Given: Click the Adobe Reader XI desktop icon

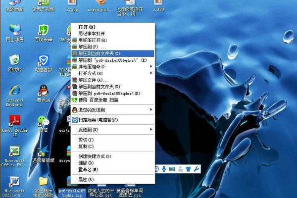Looking at the screenshot, I should 15,120.
